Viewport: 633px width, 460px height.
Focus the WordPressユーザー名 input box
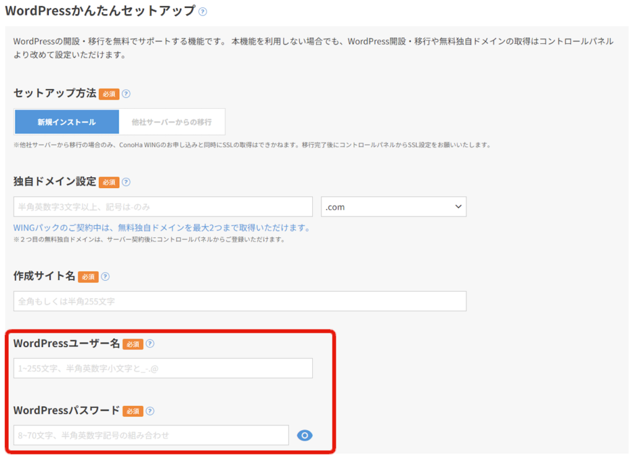point(163,368)
